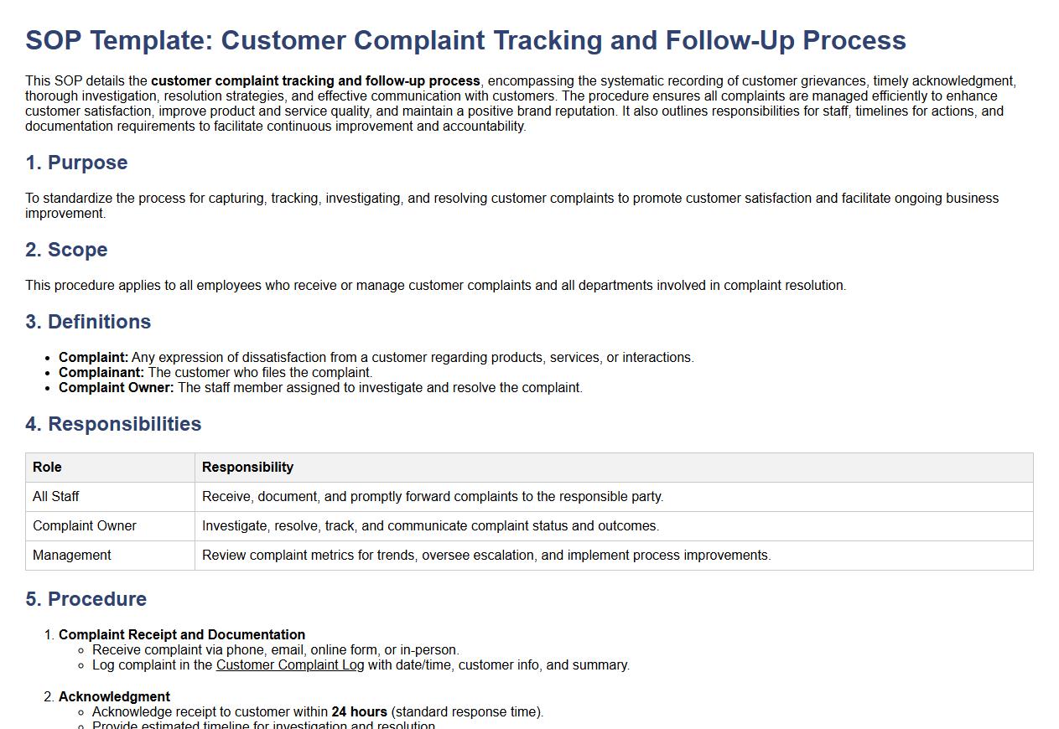This screenshot has width=1059, height=729.
Task: Open the Customer Complaint Log link
Action: click(x=290, y=665)
